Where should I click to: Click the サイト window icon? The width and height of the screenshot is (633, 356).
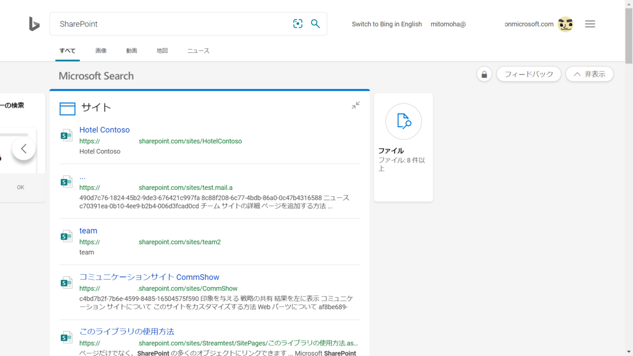point(68,109)
